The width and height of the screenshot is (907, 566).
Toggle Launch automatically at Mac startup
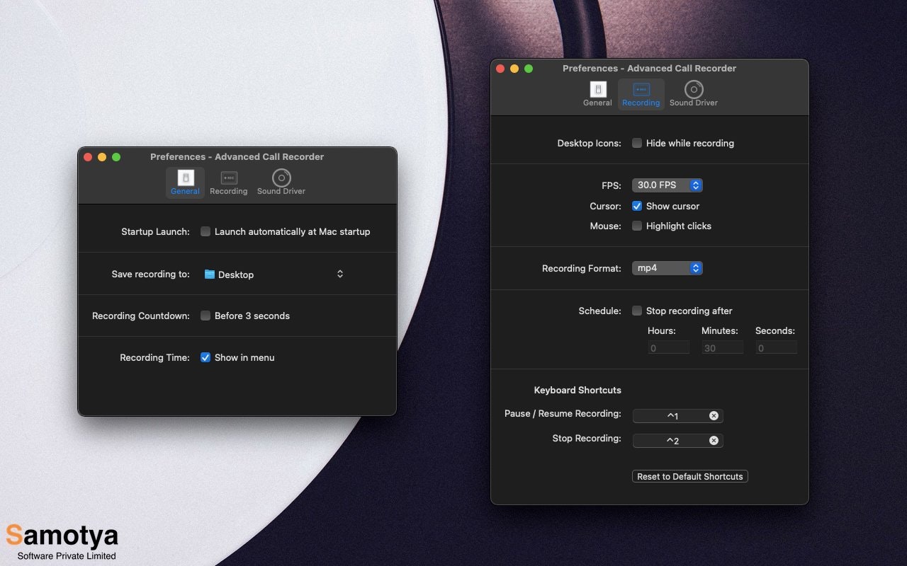coord(205,231)
